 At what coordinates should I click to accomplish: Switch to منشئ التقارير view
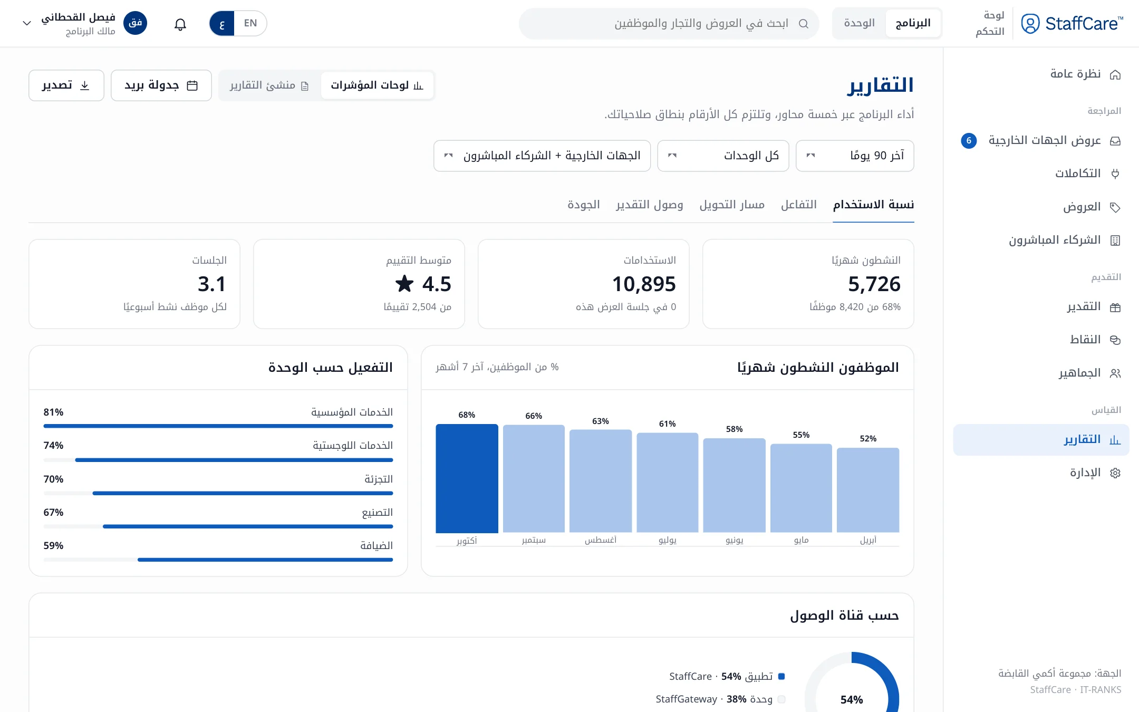269,85
